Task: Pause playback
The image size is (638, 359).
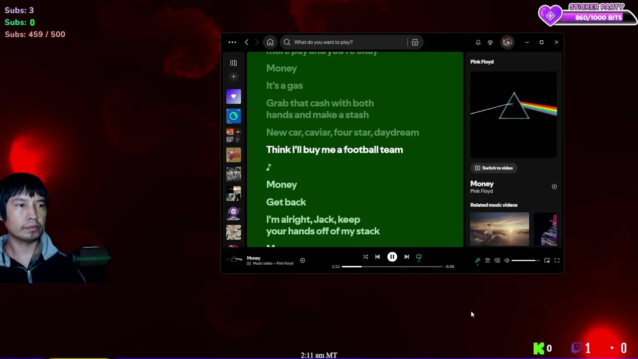Action: coord(392,257)
